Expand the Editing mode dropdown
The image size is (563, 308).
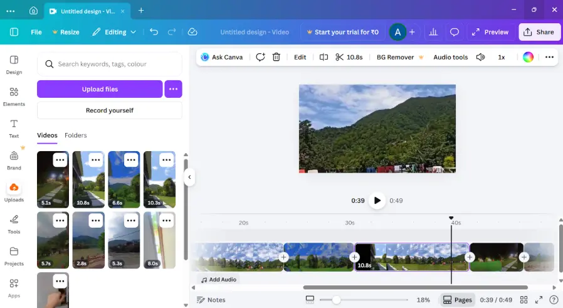click(115, 32)
